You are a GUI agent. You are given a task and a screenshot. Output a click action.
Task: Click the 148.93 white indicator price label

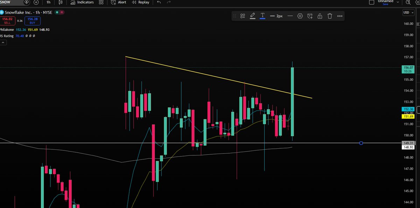point(409,147)
